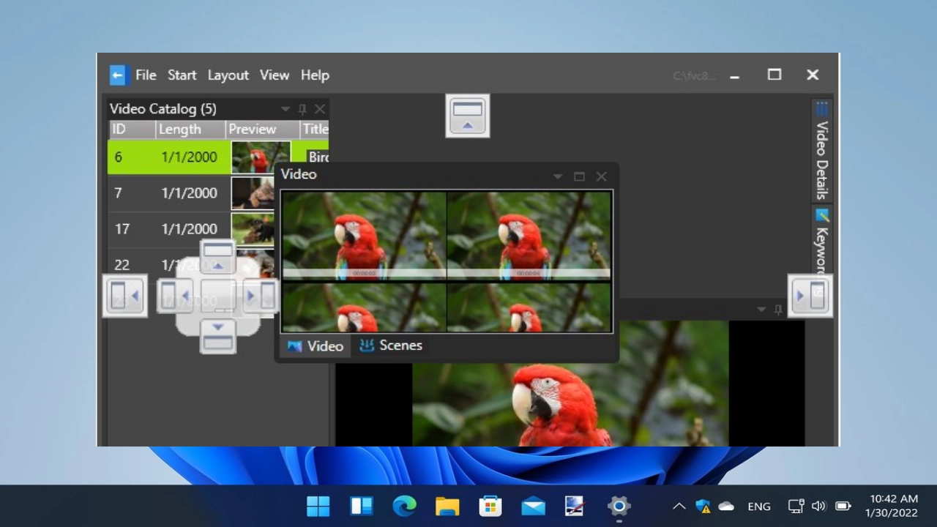937x527 pixels.
Task: Launch Microsoft Edge from taskbar
Action: point(404,506)
